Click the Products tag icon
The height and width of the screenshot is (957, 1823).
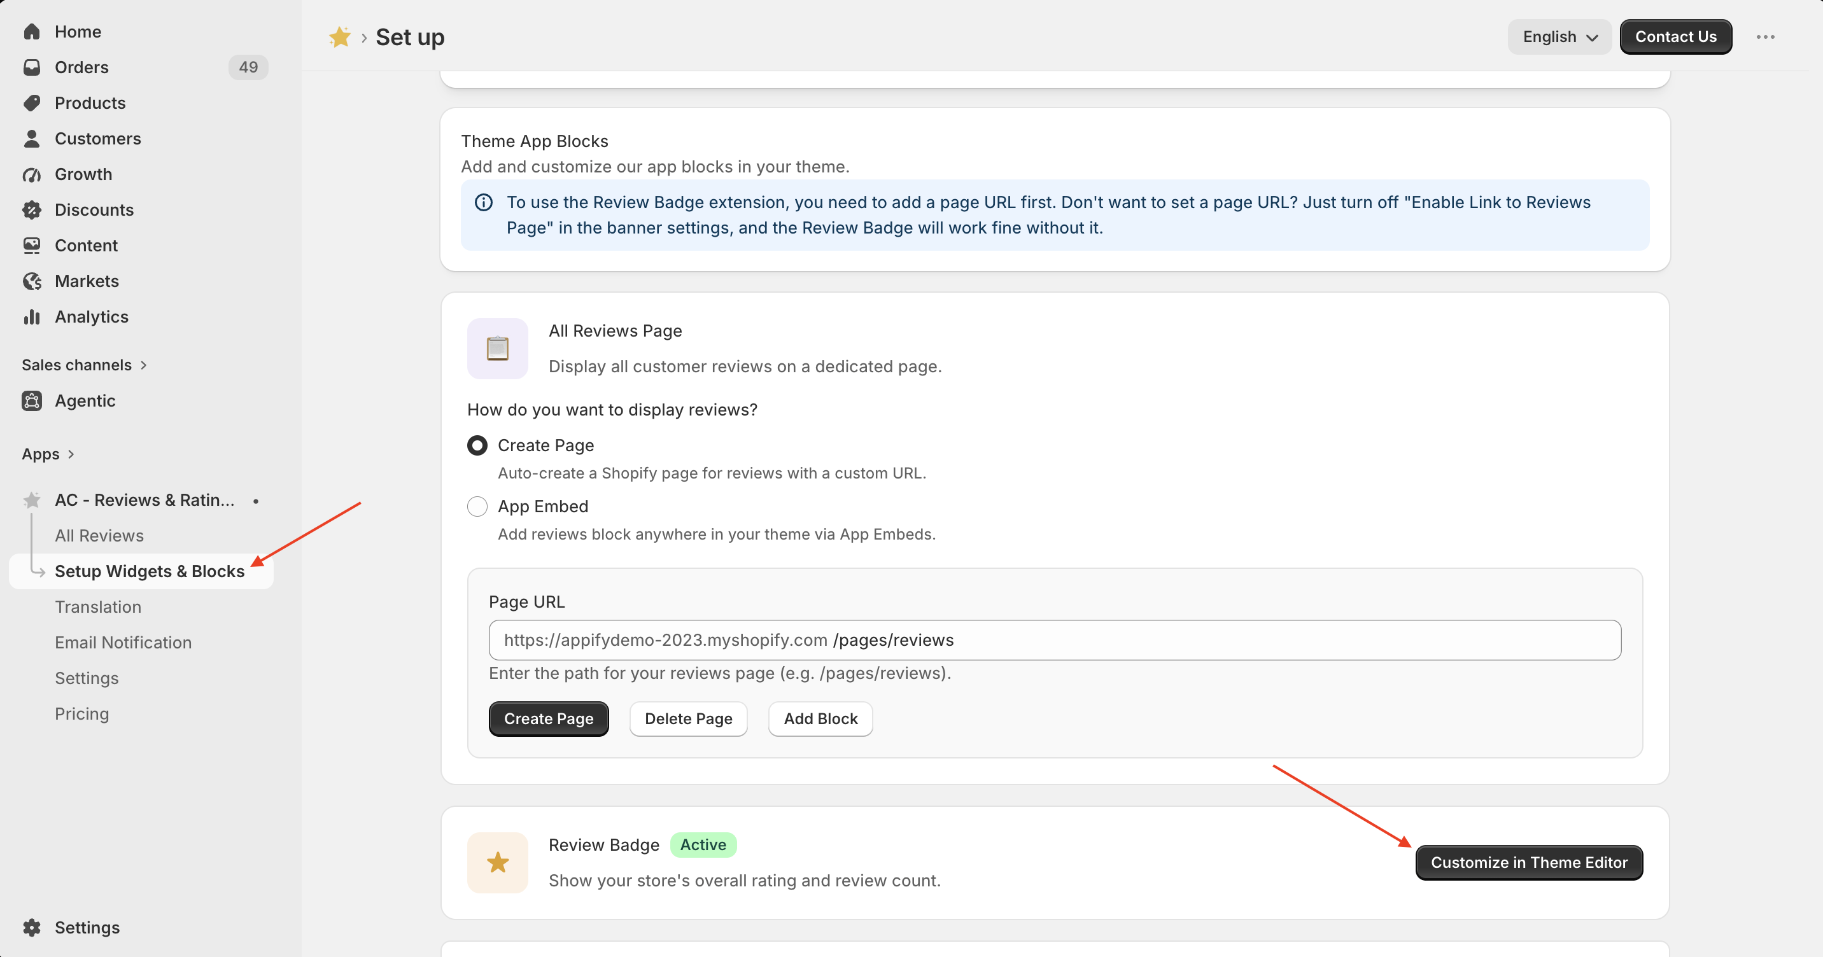tap(32, 103)
